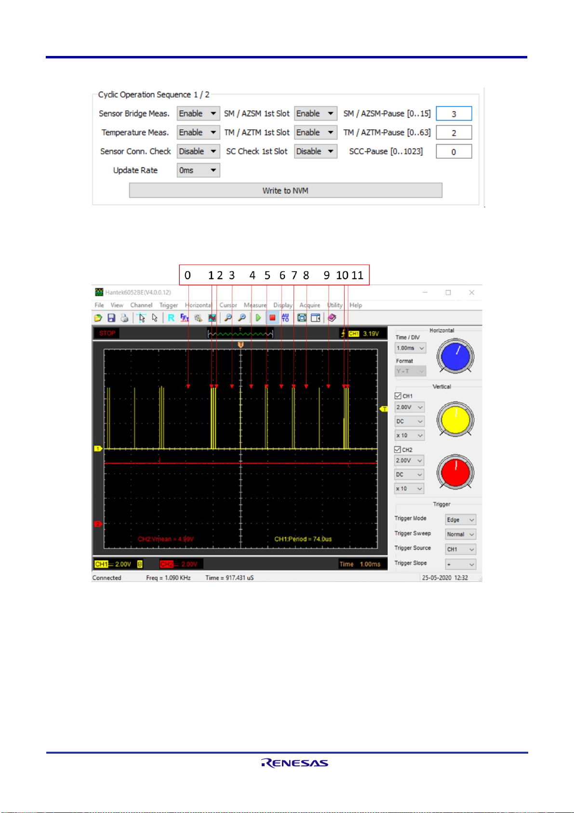Click TM / AZTM-Pause input field
Viewport: 574px width, 813px height.
tap(454, 133)
